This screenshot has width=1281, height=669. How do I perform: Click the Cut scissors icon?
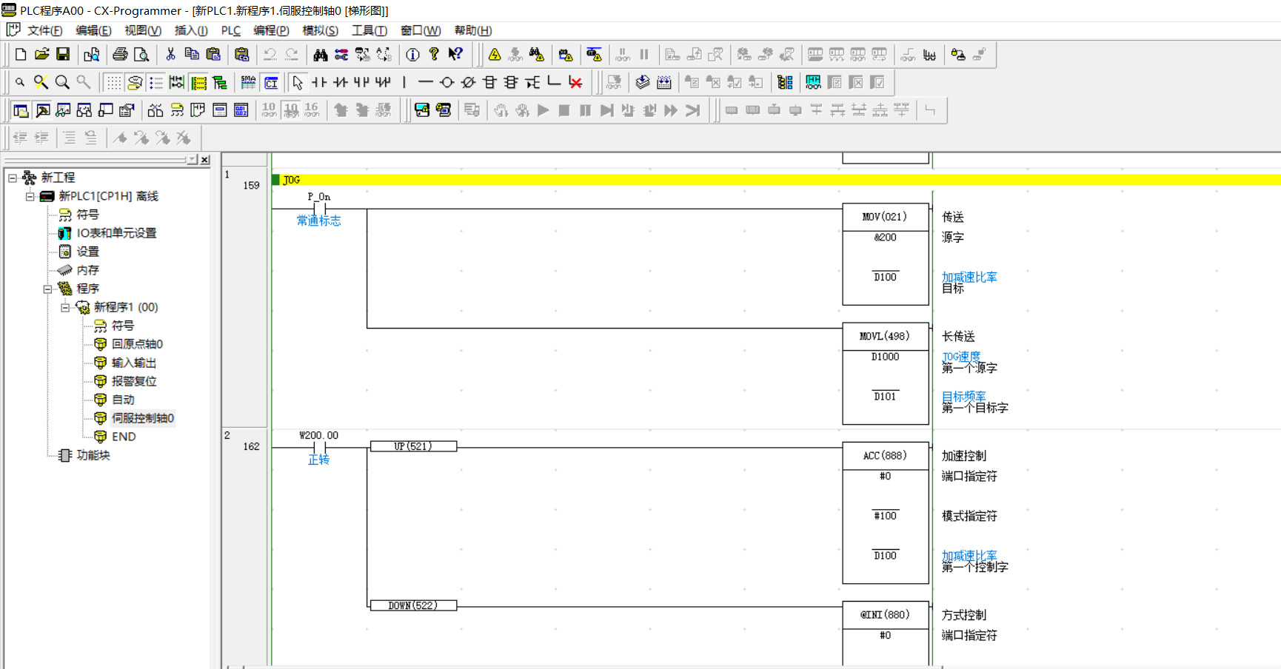click(x=170, y=54)
